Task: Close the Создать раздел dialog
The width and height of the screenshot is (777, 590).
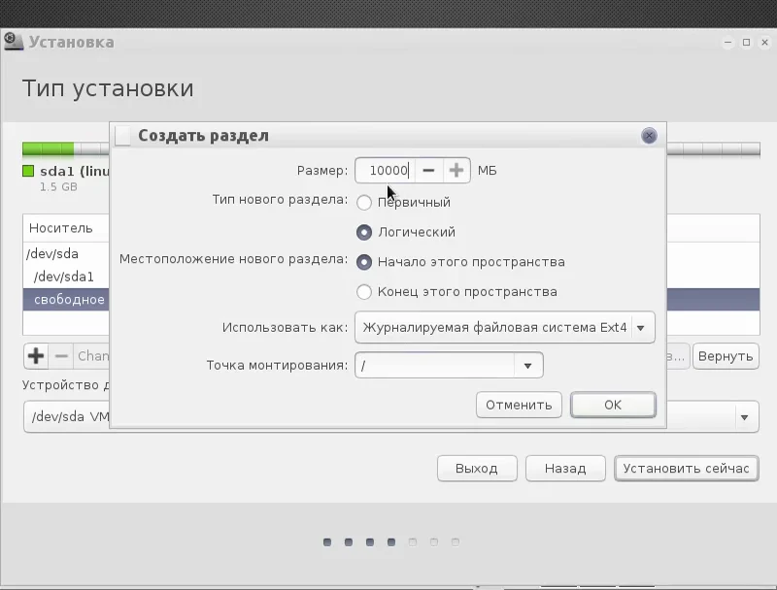Action: (649, 136)
